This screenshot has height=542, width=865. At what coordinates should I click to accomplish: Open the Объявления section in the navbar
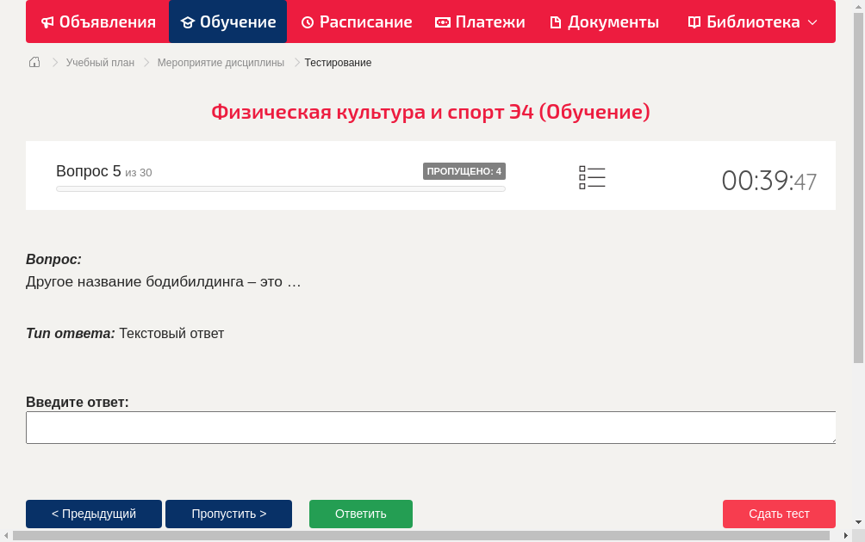point(96,22)
